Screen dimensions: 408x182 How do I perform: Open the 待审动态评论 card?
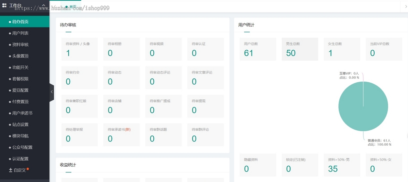click(x=164, y=78)
